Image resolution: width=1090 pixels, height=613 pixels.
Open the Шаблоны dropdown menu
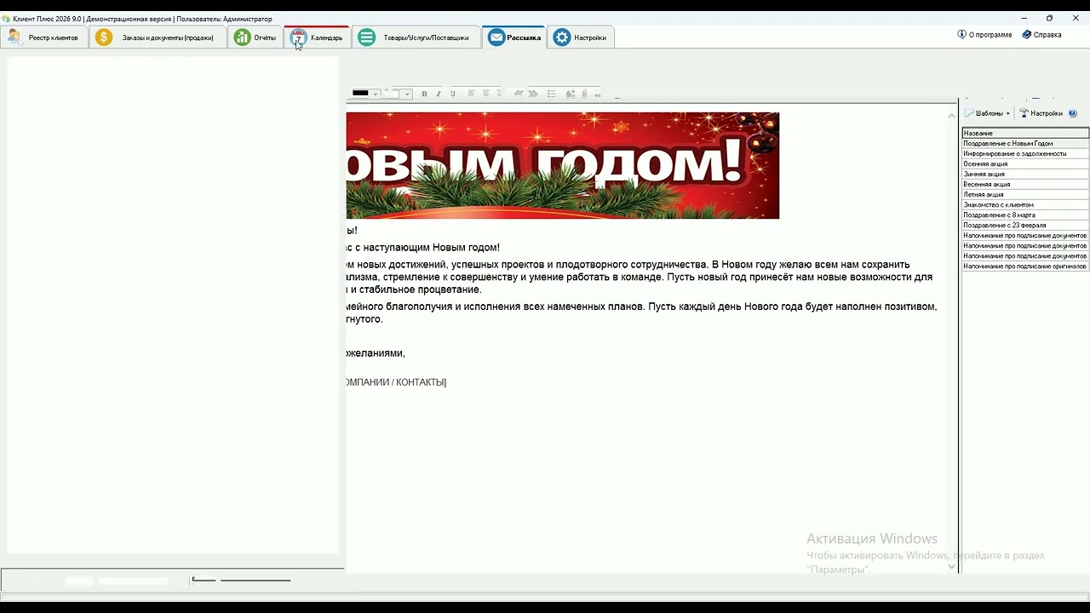coord(987,113)
